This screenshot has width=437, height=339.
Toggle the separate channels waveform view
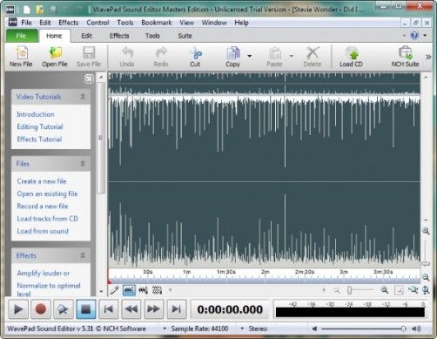point(144,290)
